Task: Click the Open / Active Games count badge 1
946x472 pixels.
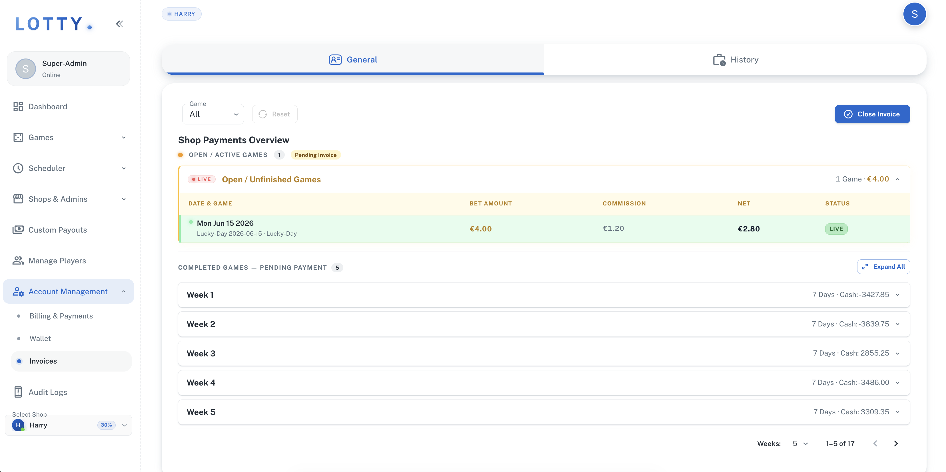Action: pos(279,155)
